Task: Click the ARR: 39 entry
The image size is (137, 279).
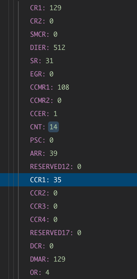Action: click(x=68, y=153)
